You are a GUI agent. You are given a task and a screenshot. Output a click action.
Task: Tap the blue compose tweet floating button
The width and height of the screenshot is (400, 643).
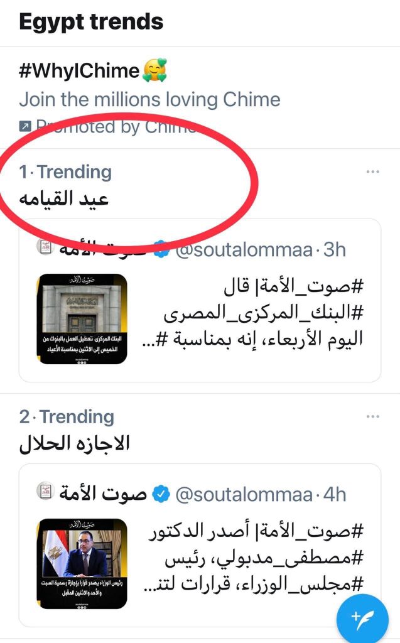362,618
